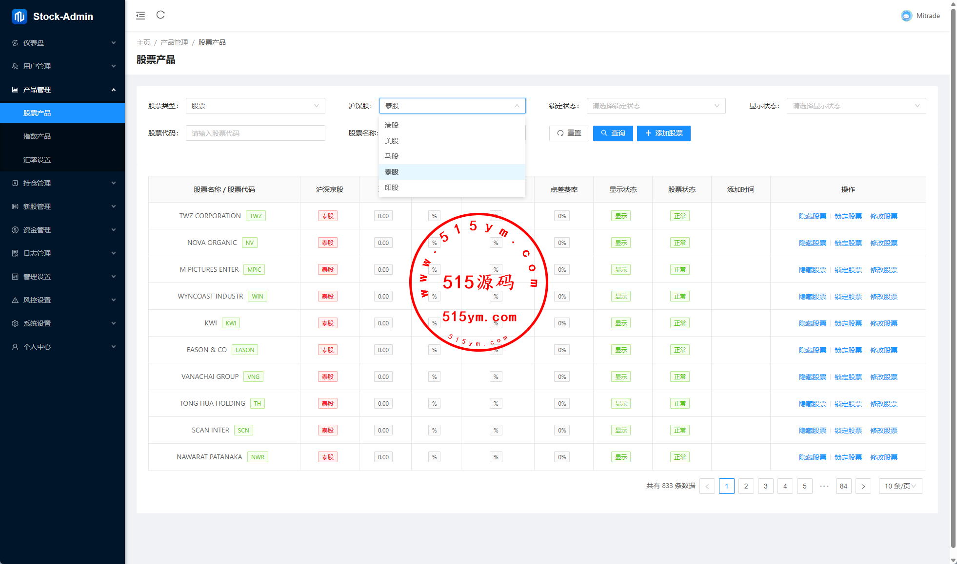The height and width of the screenshot is (564, 957).
Task: Click the 系统设置 gear icon
Action: point(15,323)
